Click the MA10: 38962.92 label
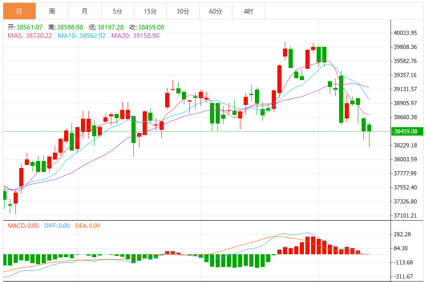The image size is (427, 282). (82, 36)
